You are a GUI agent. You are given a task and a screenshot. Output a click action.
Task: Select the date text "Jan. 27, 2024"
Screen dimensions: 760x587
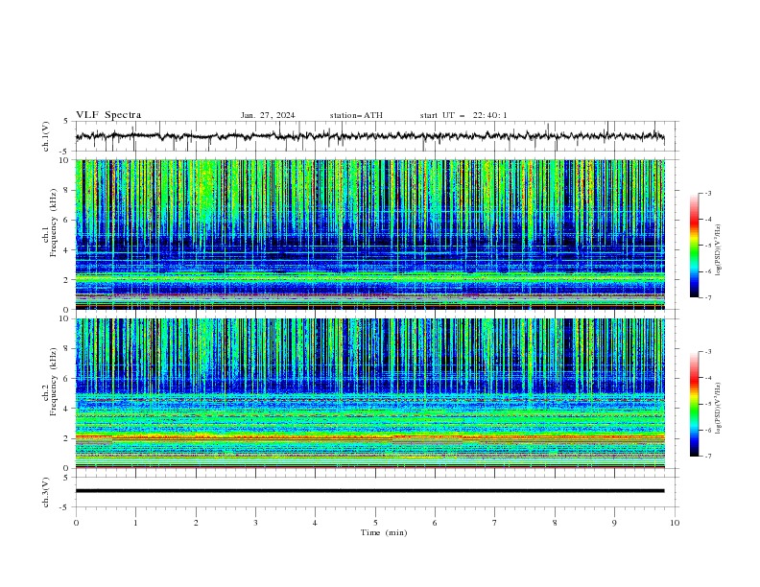coord(268,115)
